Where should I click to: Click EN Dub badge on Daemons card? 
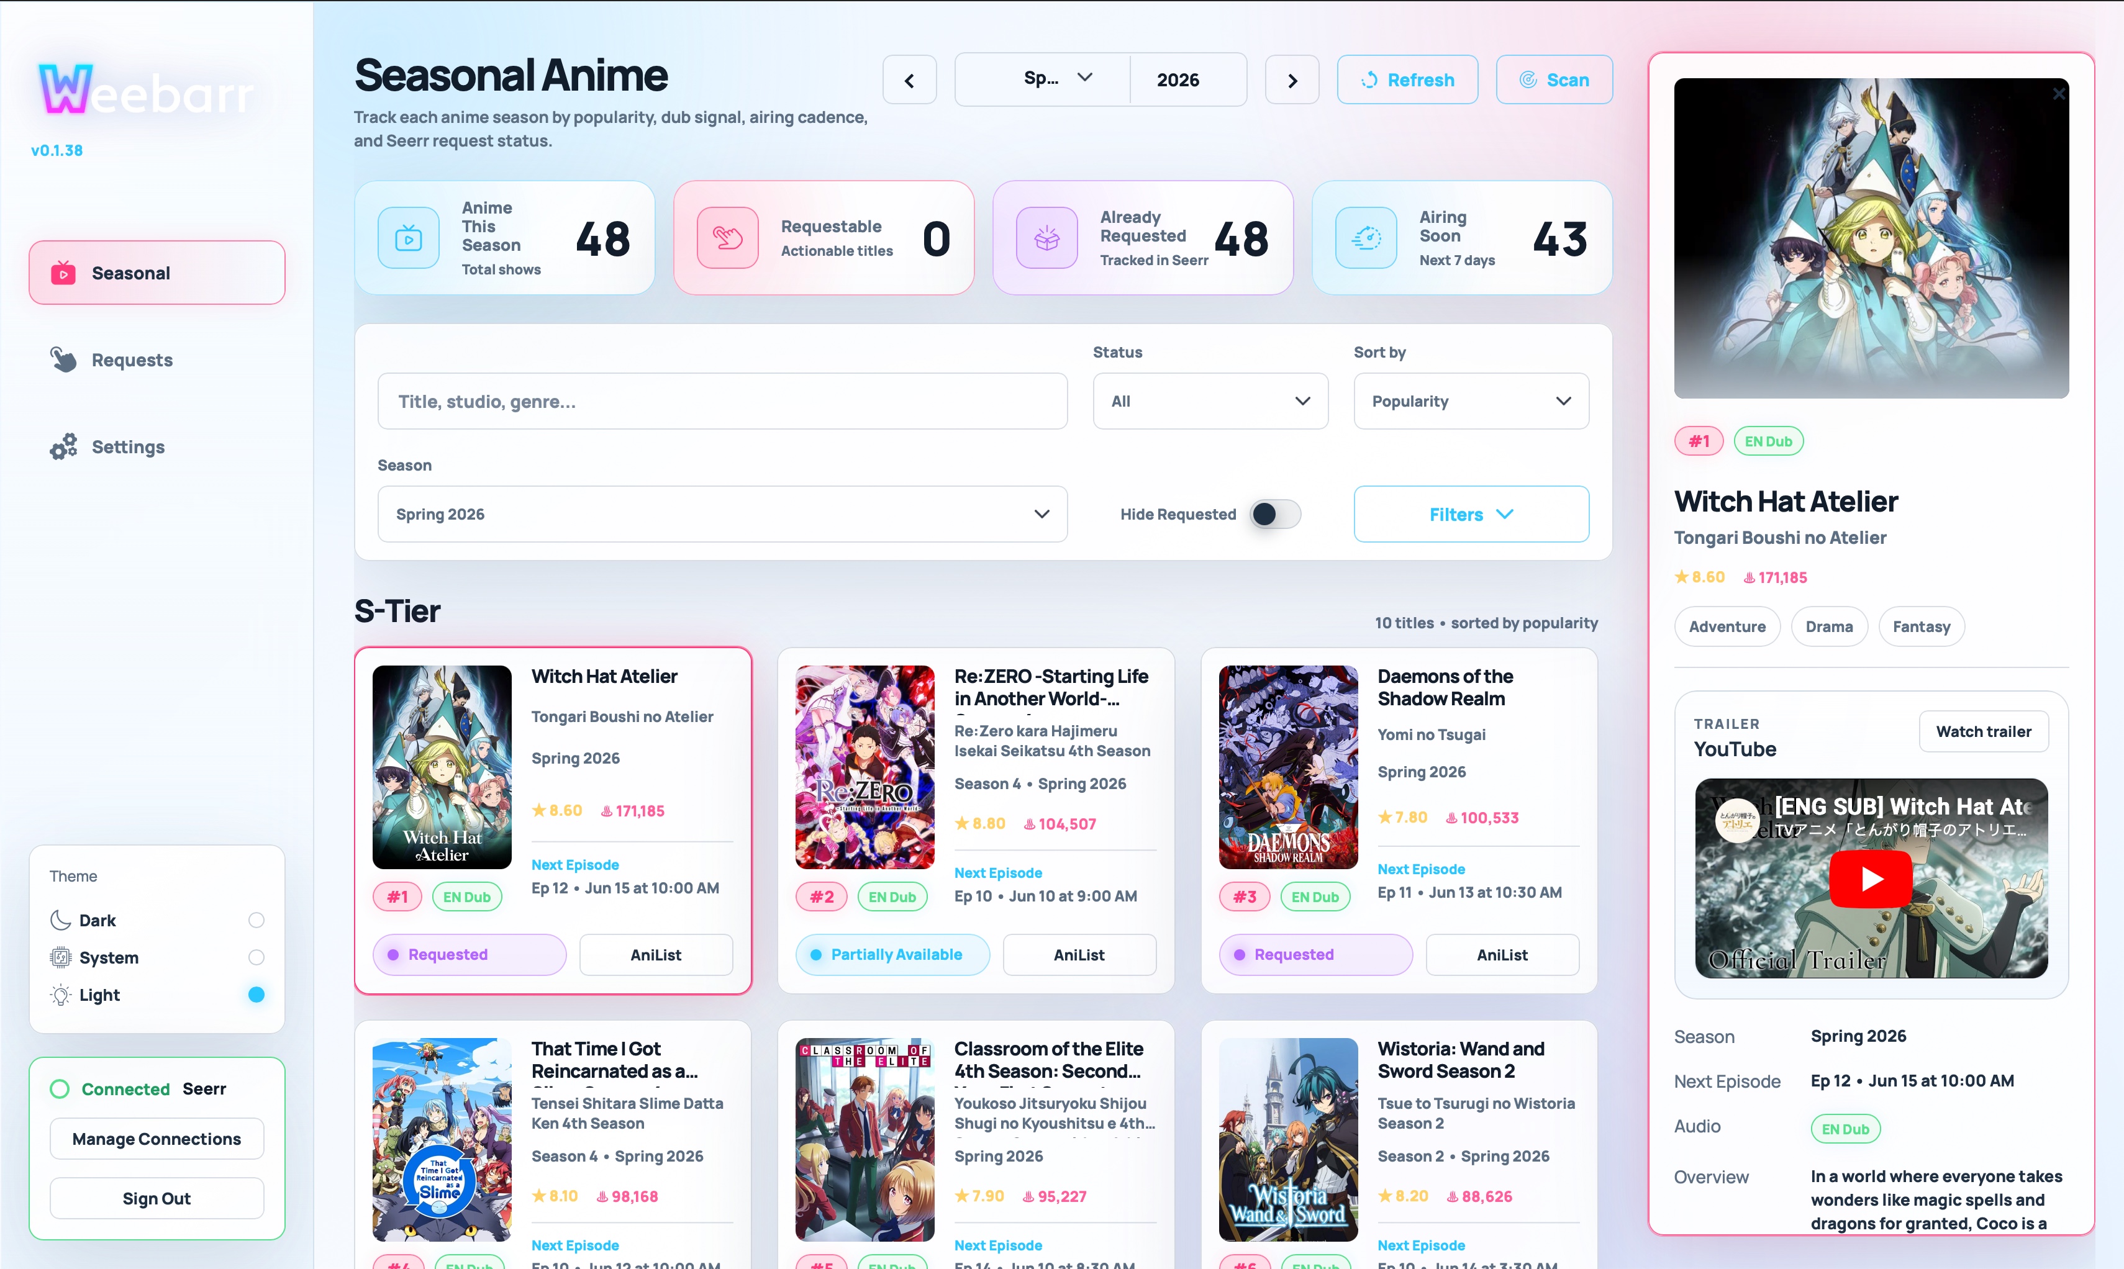[1315, 897]
